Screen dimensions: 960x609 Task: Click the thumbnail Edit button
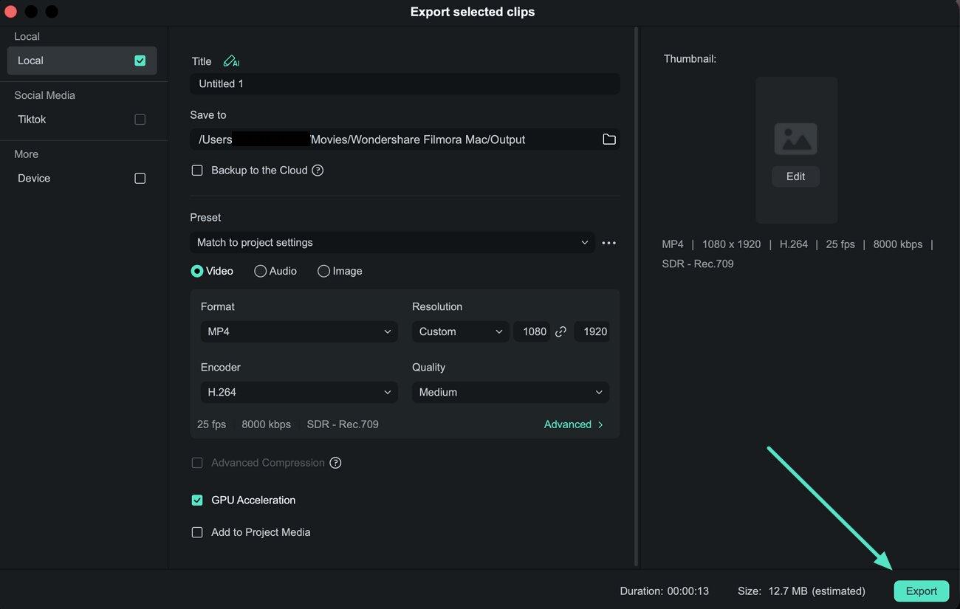point(795,176)
